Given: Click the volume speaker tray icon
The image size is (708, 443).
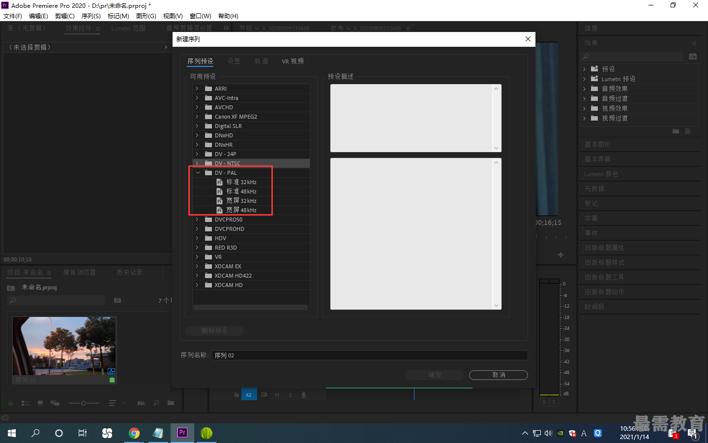Looking at the screenshot, I should tap(548, 433).
